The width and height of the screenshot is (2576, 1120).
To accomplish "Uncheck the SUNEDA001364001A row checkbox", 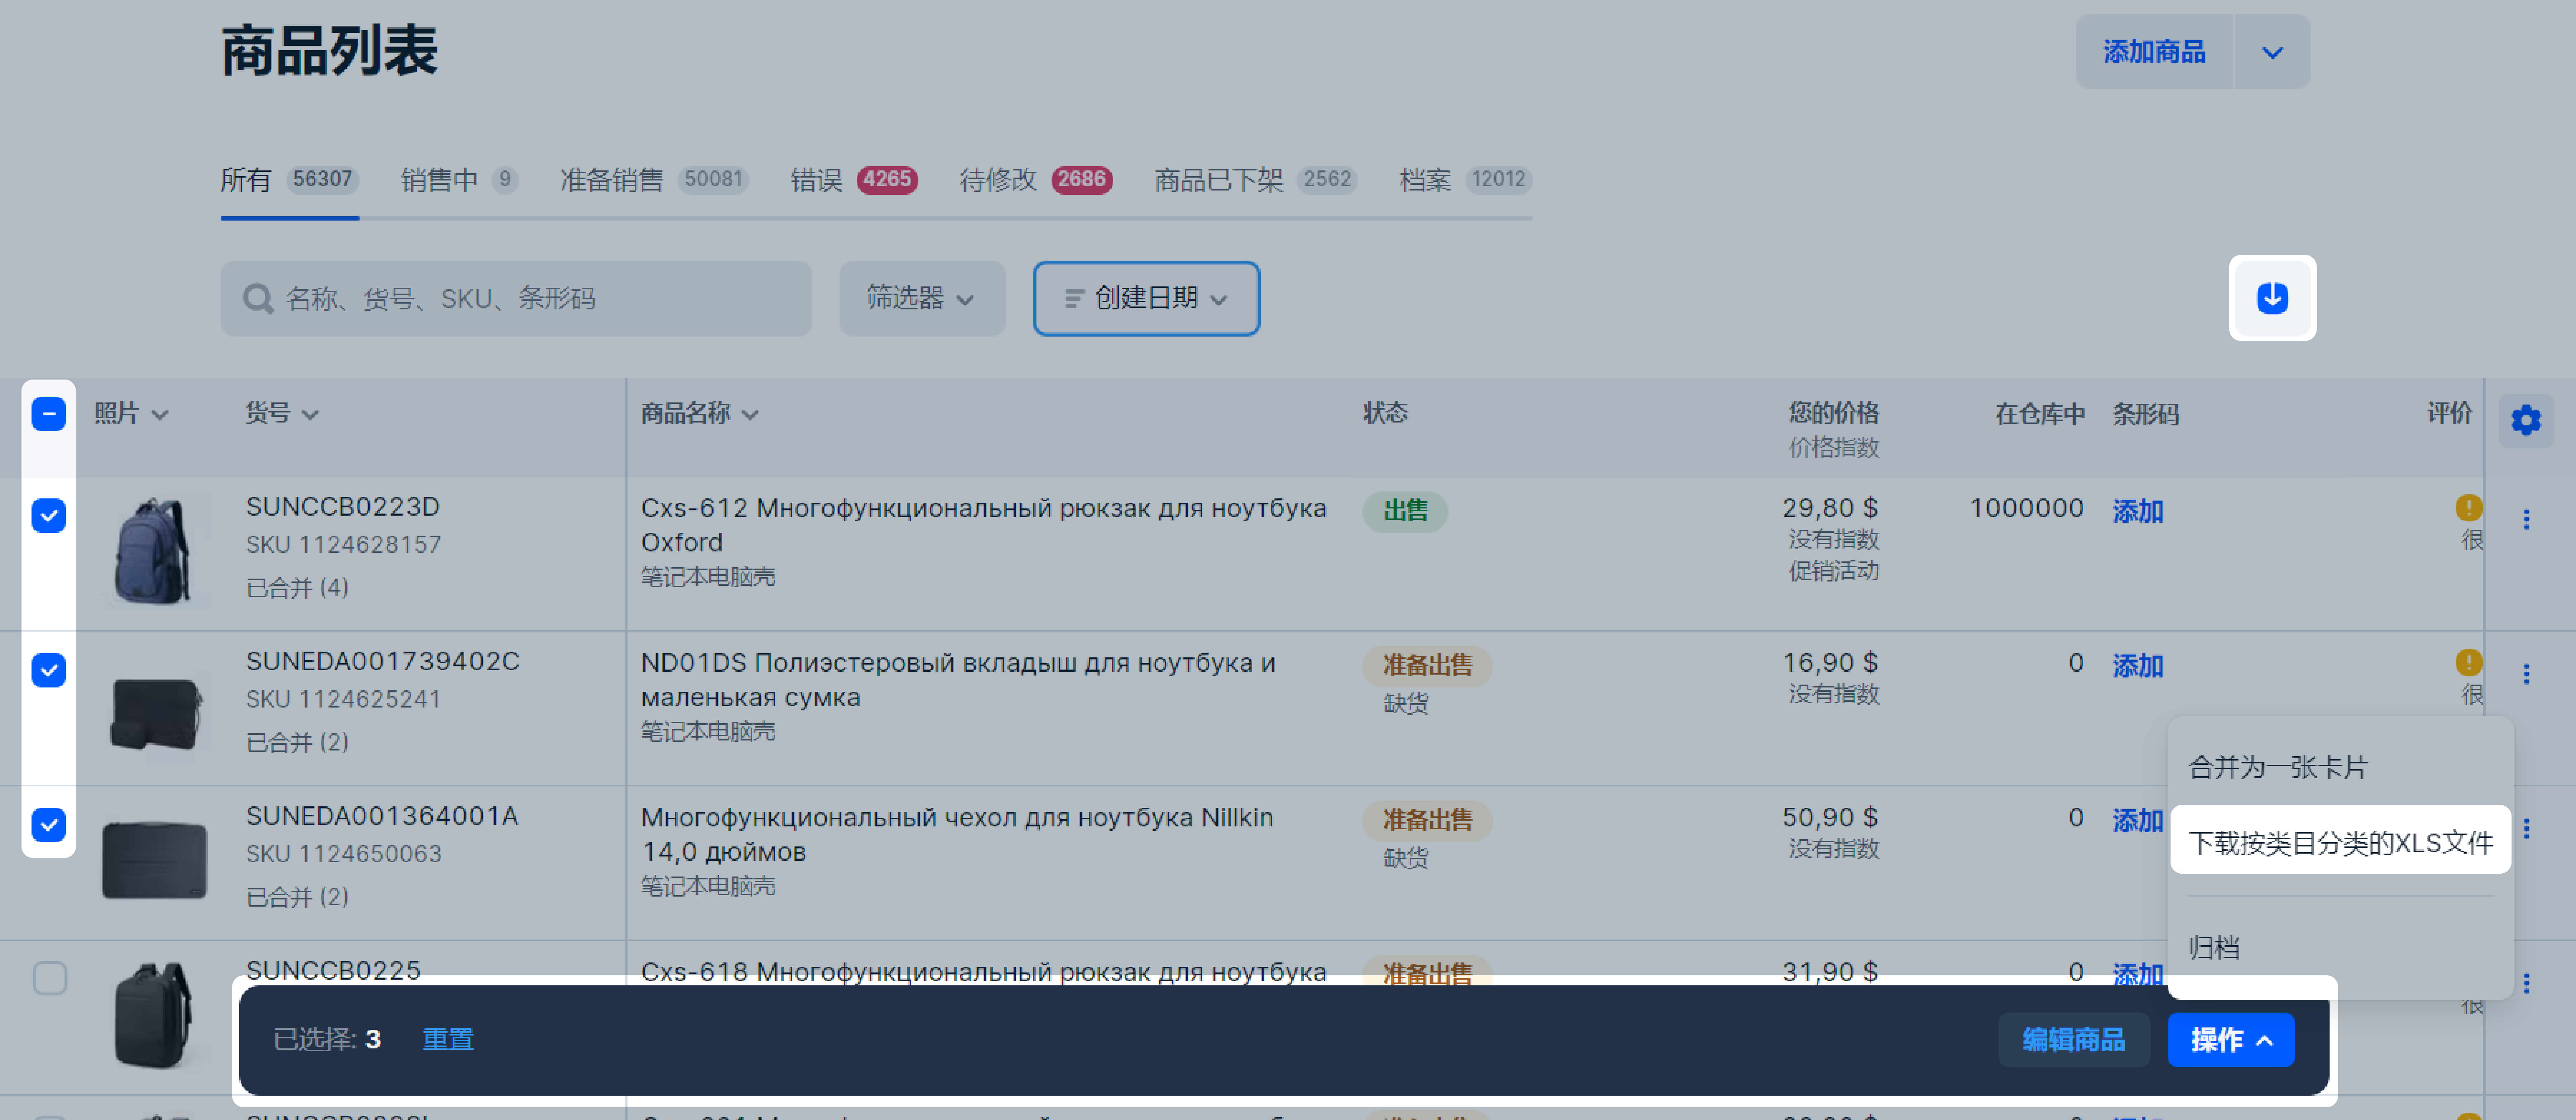I will click(49, 825).
